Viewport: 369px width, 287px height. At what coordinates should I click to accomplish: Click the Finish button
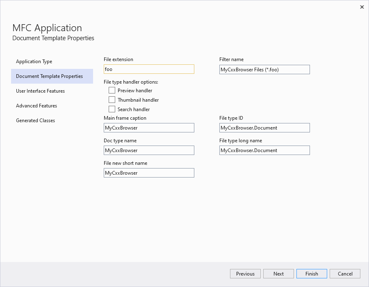tap(312, 273)
